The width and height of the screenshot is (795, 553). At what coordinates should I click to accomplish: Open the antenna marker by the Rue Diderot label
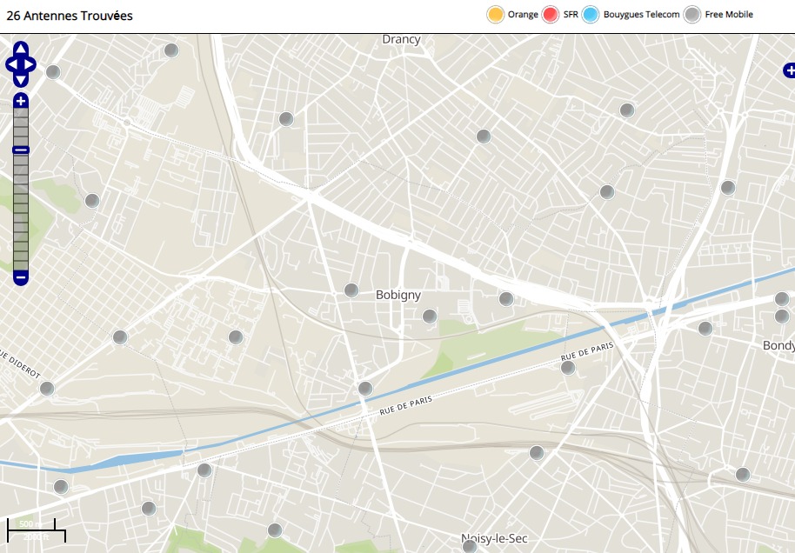pos(47,389)
